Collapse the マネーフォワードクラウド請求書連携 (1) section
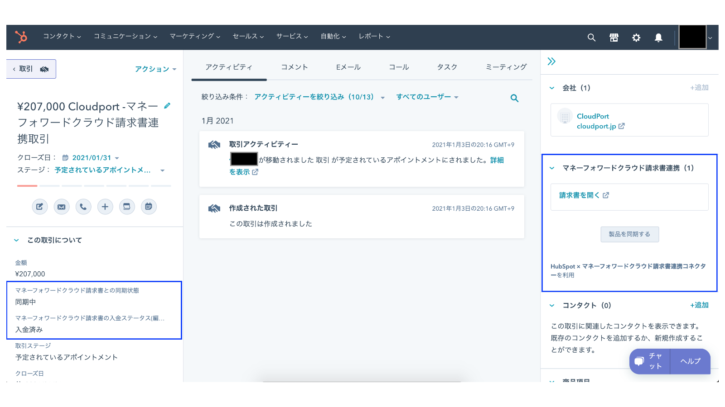This screenshot has width=725, height=407. (x=552, y=168)
